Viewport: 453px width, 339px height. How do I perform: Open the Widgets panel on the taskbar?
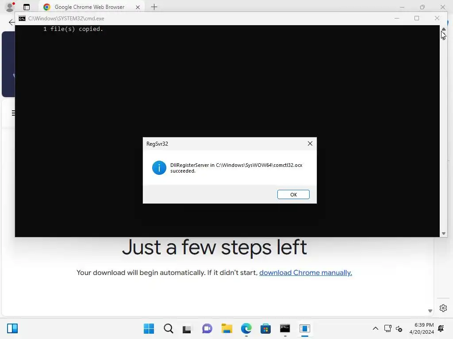(12, 328)
